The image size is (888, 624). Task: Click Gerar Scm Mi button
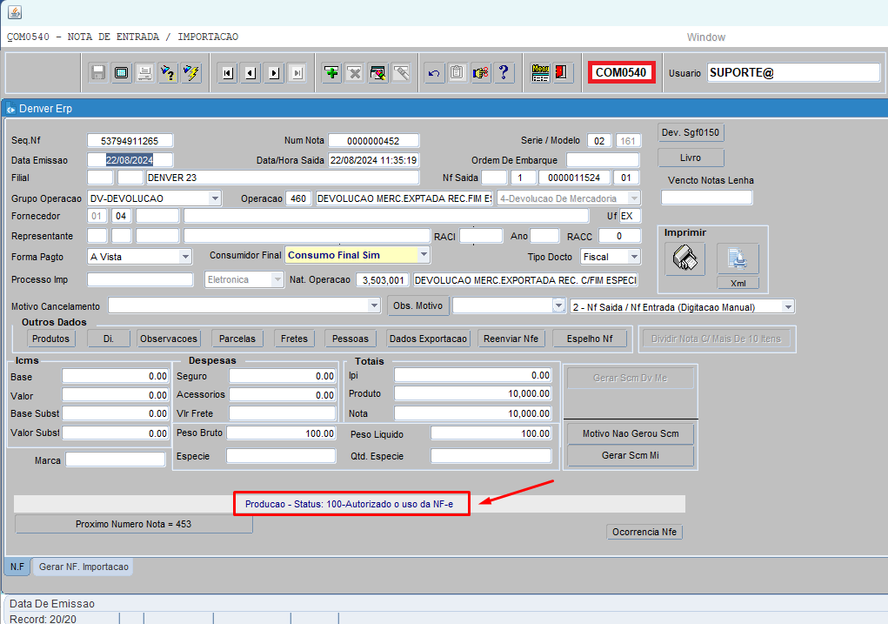coord(631,455)
